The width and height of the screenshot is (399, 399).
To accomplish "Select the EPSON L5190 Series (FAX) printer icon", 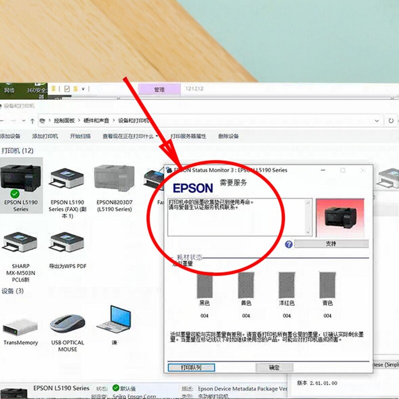I will click(67, 178).
